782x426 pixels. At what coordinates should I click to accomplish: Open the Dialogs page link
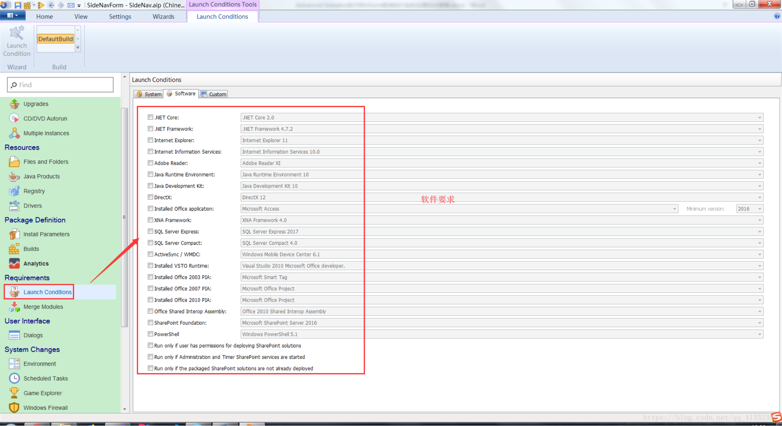point(33,335)
